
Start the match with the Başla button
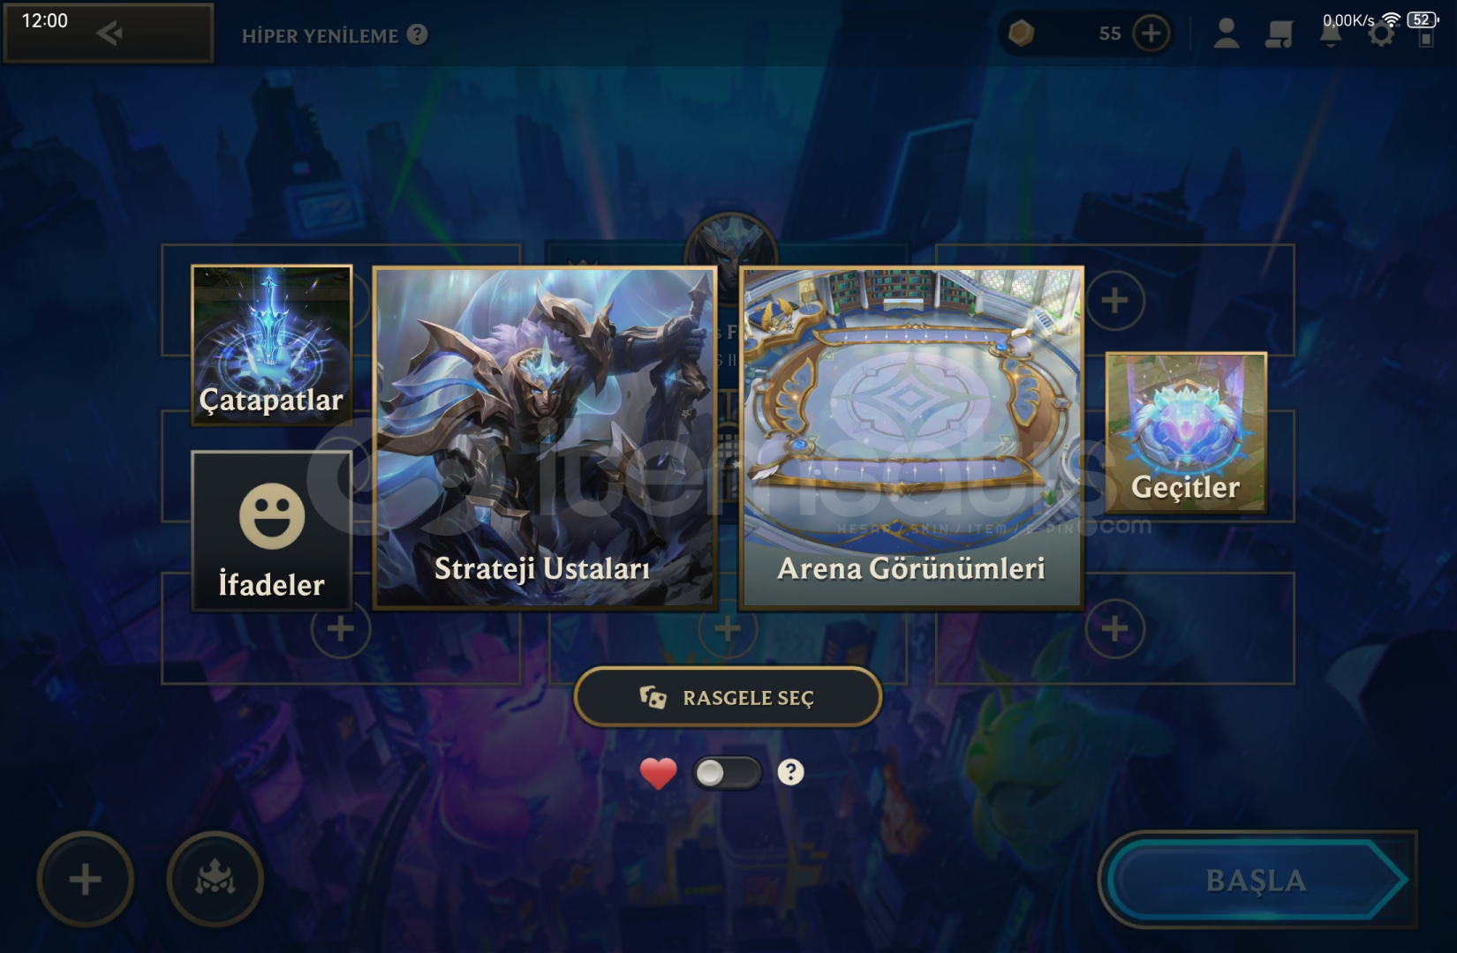(x=1257, y=880)
